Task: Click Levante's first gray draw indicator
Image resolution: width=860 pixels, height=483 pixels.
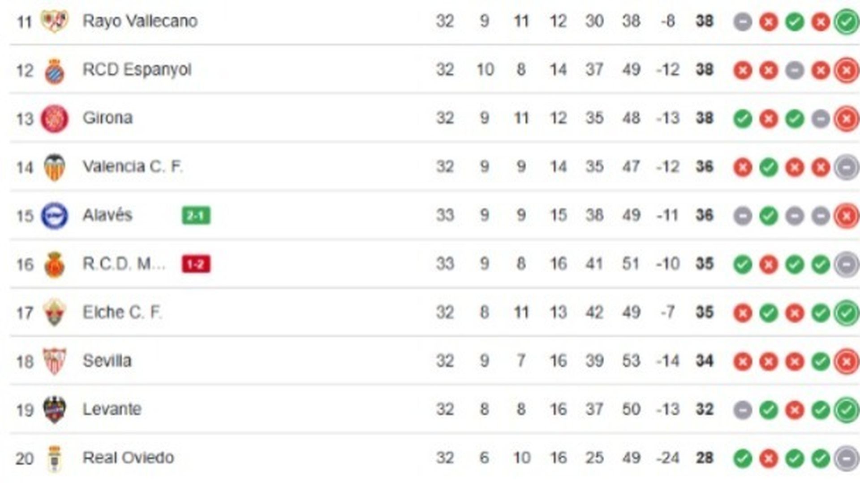Action: tap(742, 409)
